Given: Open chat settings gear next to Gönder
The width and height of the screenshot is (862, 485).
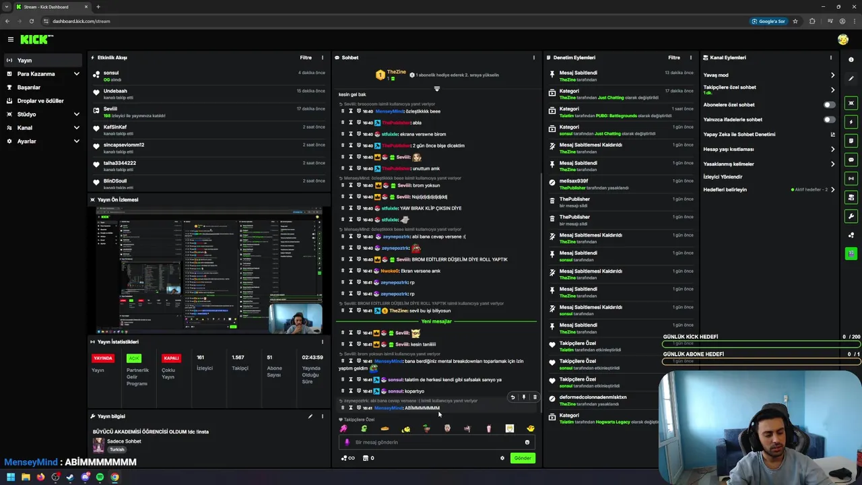Looking at the screenshot, I should coord(502,458).
